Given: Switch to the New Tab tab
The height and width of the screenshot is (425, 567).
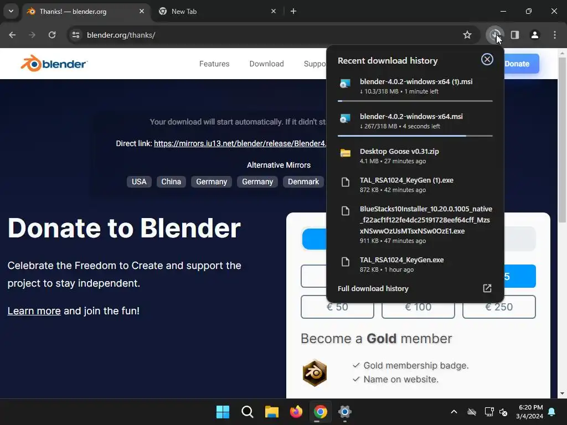Looking at the screenshot, I should click(x=217, y=11).
